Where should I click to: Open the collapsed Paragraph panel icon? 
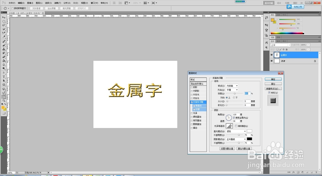click(266, 47)
